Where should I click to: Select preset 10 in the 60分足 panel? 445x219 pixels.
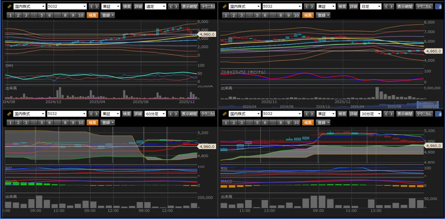81,122
